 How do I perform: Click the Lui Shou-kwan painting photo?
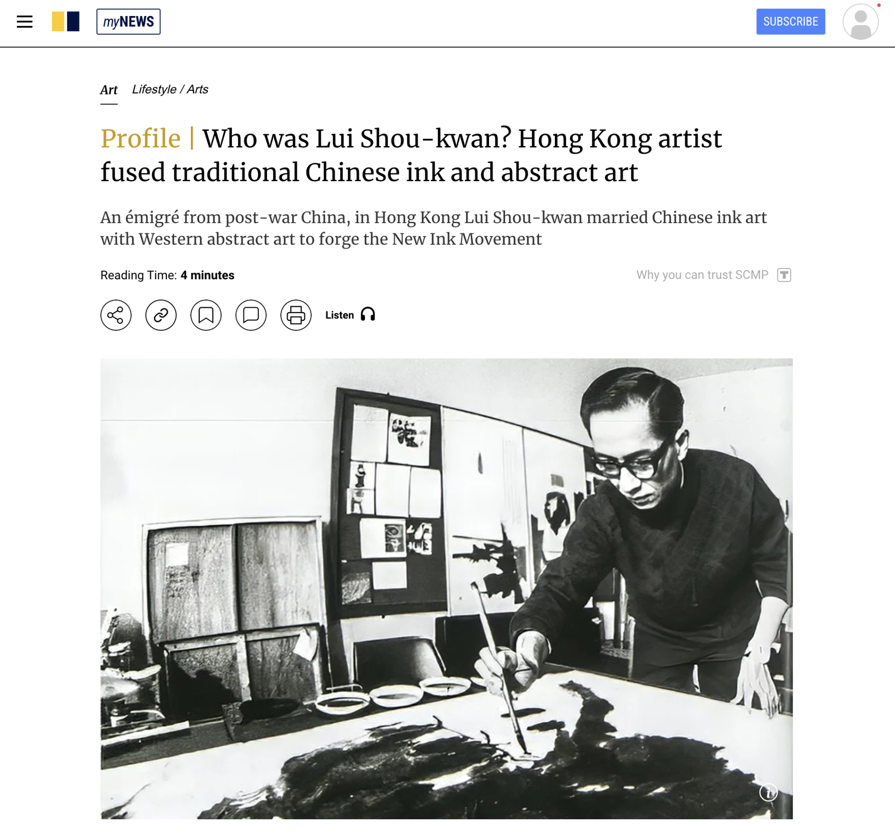coord(447,589)
